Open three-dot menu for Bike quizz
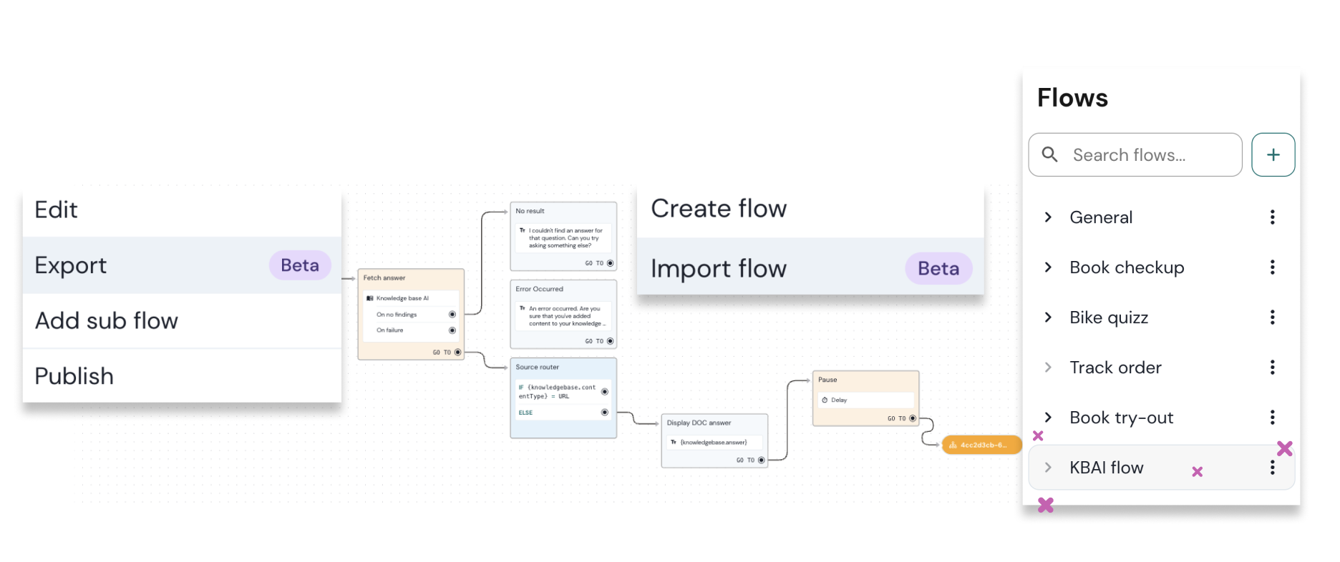This screenshot has width=1340, height=562. click(1272, 317)
